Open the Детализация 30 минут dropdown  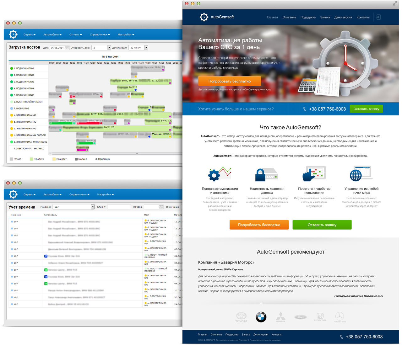pos(146,48)
